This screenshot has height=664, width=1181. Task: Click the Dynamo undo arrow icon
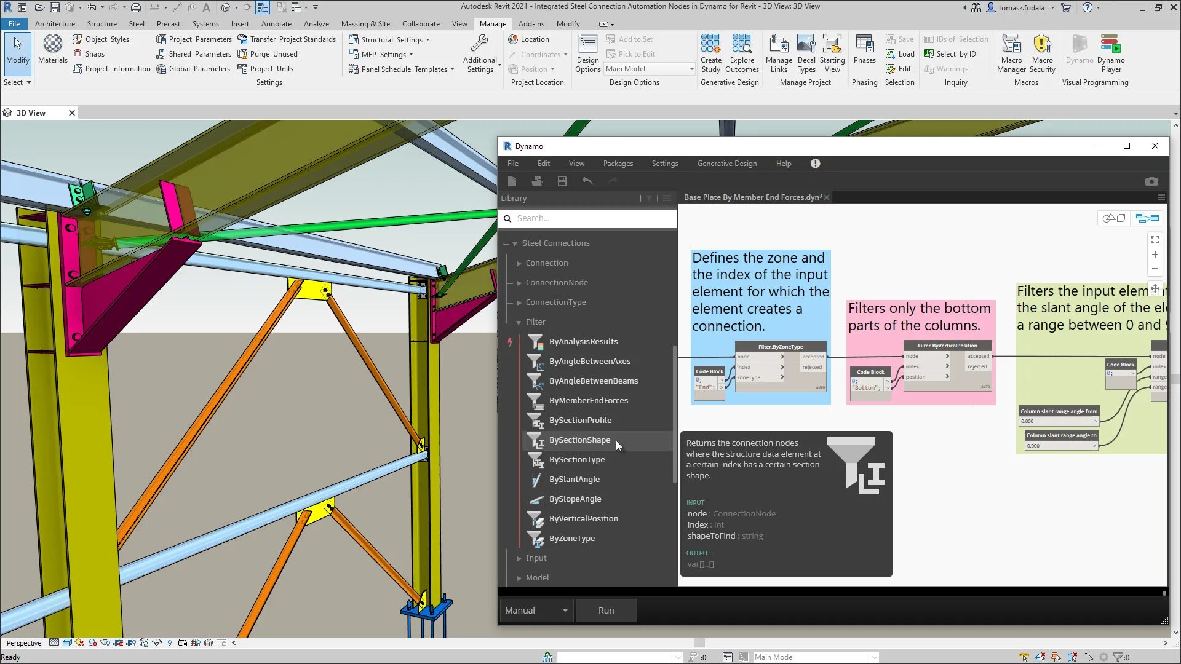[x=587, y=181]
